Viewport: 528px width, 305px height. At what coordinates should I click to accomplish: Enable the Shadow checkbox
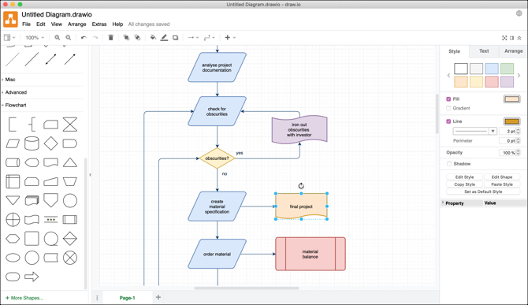click(x=449, y=164)
